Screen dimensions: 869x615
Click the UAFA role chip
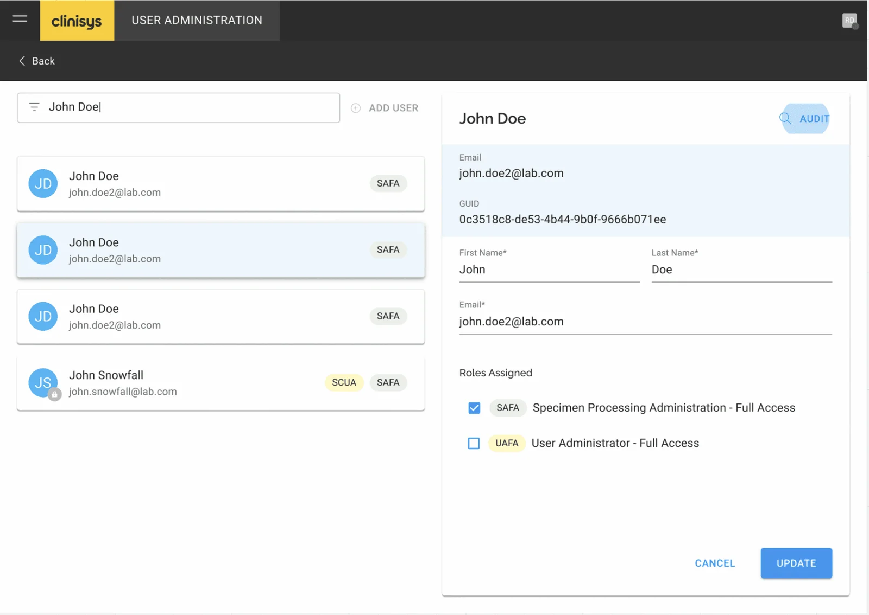[507, 443]
